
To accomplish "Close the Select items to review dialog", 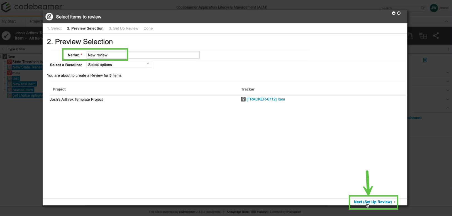I will 399,13.
